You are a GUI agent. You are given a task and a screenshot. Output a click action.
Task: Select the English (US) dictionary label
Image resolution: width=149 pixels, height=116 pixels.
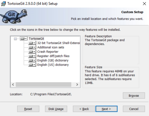pyautogui.click(x=53, y=65)
